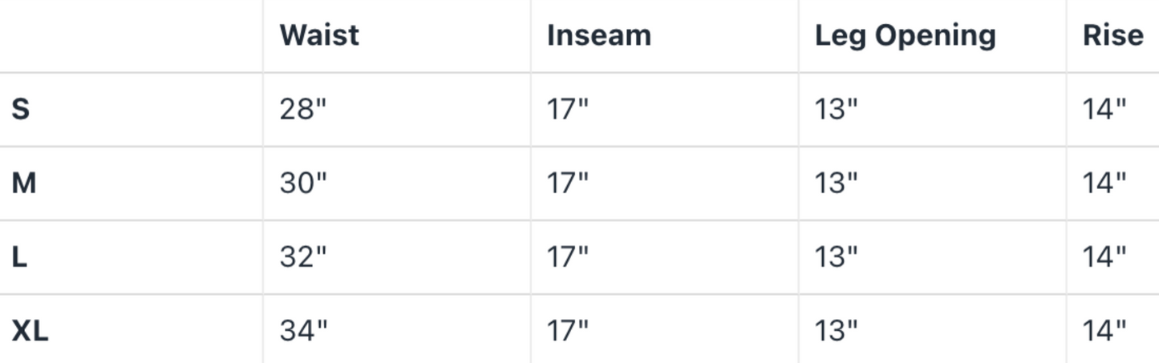Click the XL size row label
Screen dimensions: 1159x363
30,330
